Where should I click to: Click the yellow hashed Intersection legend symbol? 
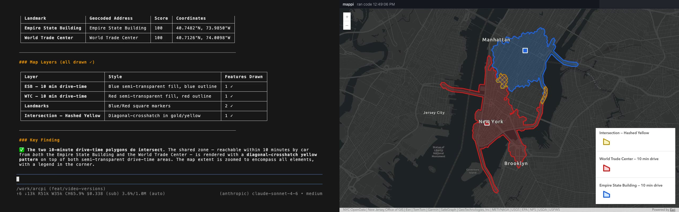click(x=606, y=142)
